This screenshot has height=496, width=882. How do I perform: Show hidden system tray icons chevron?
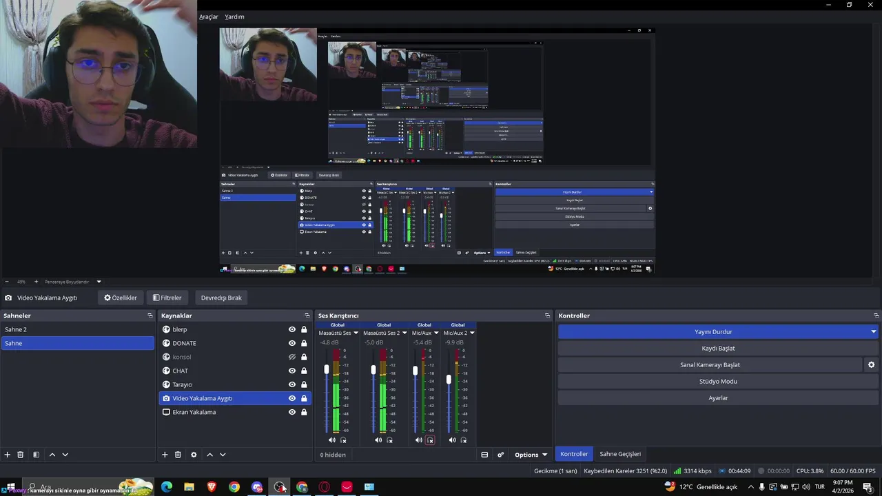click(x=751, y=487)
